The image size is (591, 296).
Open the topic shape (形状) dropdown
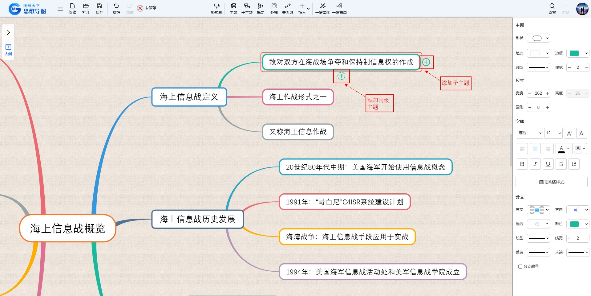point(538,38)
